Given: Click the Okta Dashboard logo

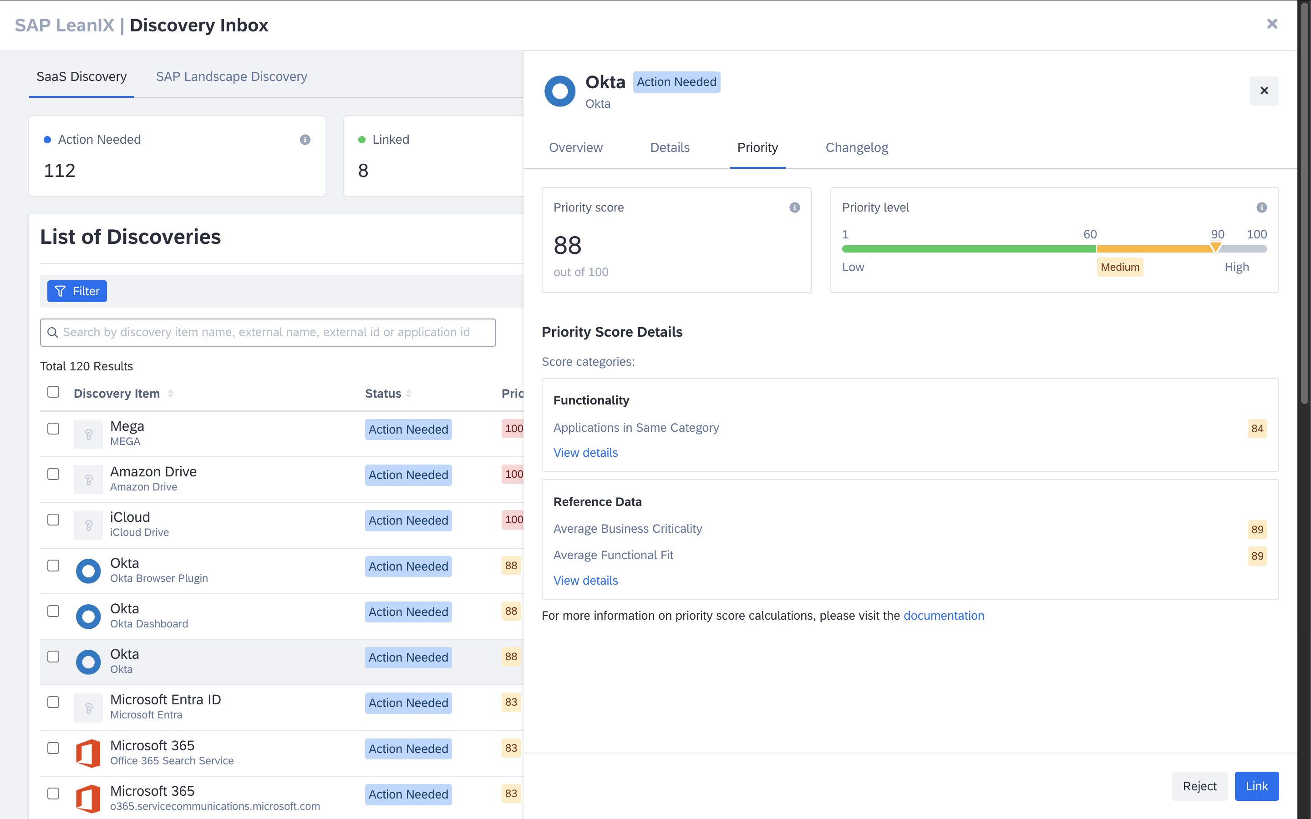Looking at the screenshot, I should [88, 617].
